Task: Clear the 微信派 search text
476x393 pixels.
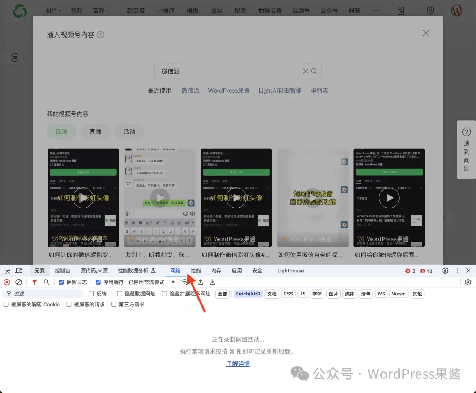Action: click(305, 71)
